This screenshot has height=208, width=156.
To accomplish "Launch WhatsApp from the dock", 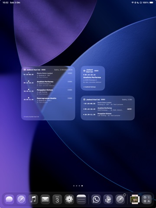I will coord(96,199).
